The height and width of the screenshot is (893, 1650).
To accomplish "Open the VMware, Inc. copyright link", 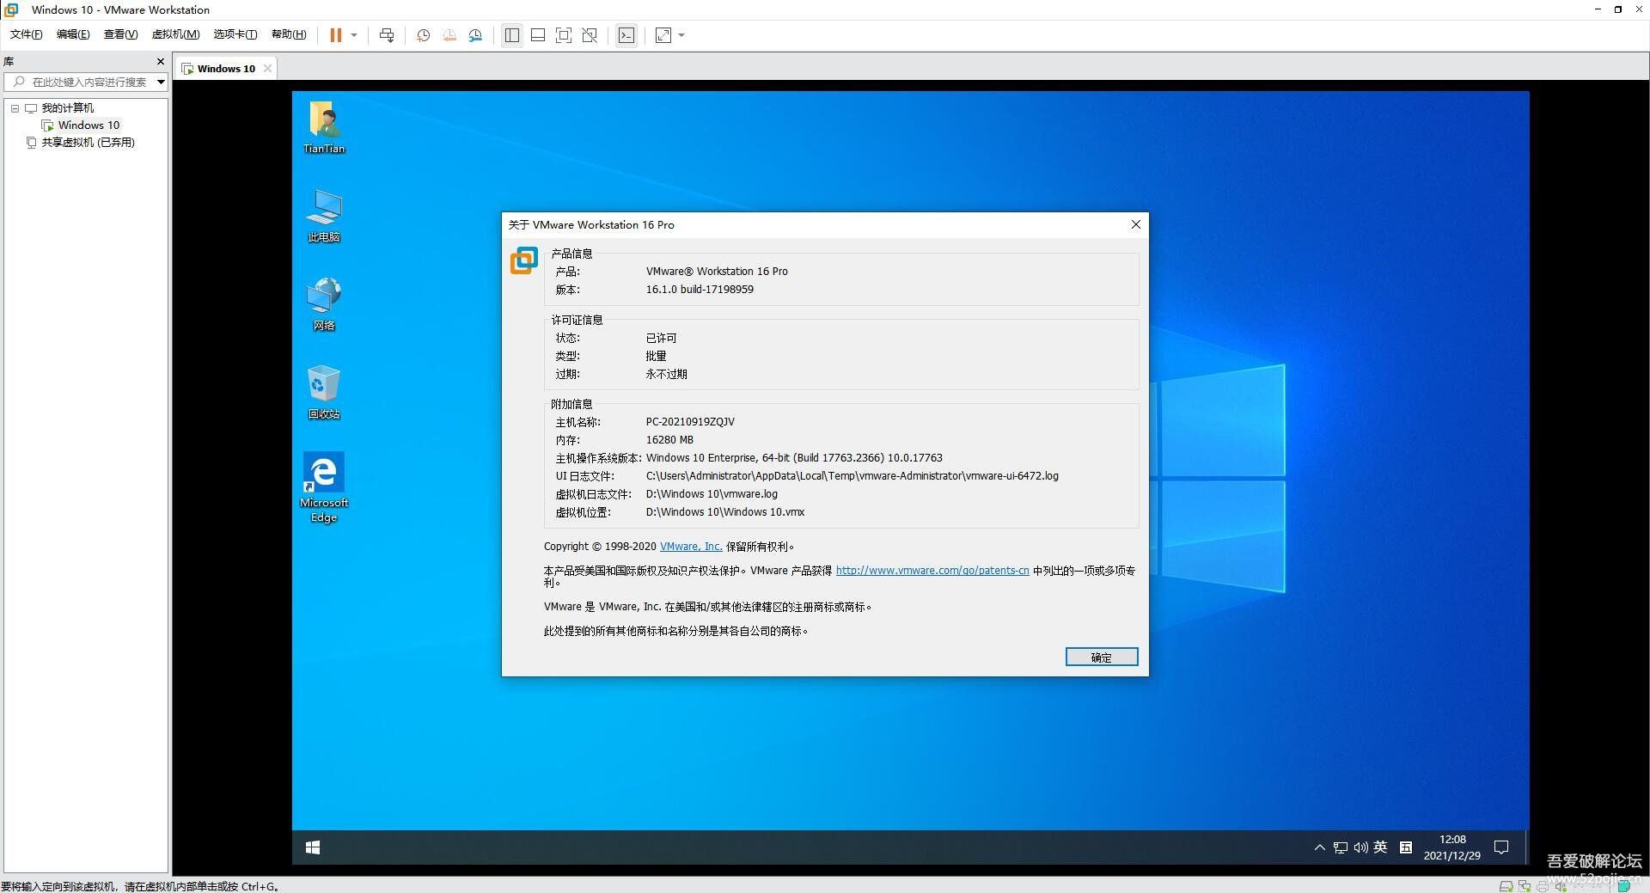I will point(691,547).
